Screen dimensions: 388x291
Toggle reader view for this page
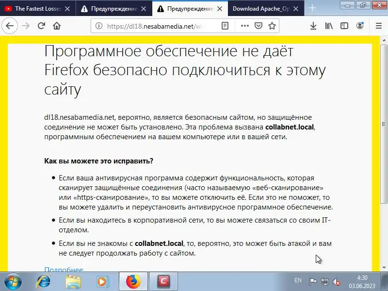225,26
